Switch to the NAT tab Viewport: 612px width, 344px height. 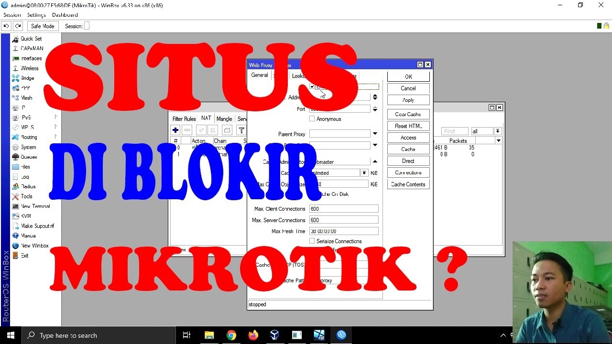coord(206,118)
